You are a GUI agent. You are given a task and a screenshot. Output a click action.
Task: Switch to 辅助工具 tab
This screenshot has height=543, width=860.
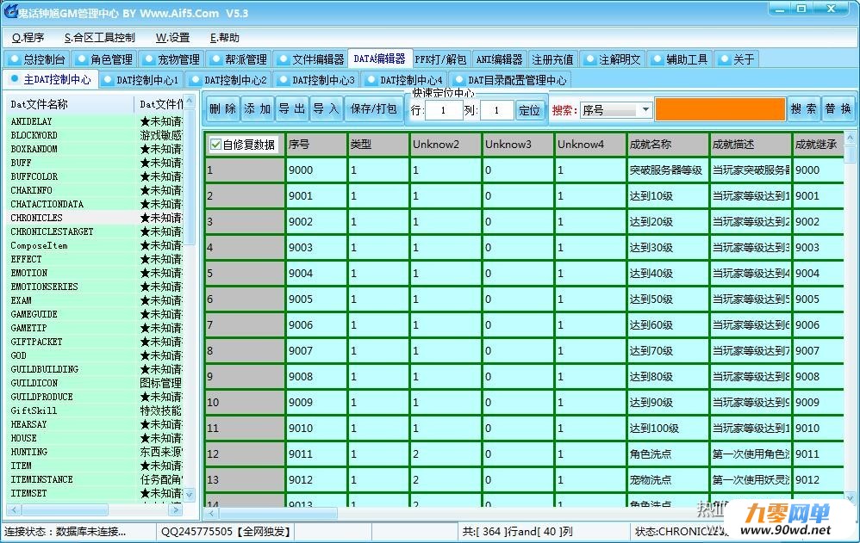coord(679,59)
